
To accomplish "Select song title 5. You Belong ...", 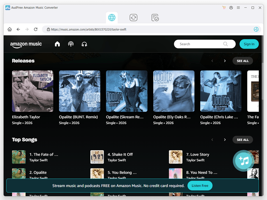I will 122,172.
